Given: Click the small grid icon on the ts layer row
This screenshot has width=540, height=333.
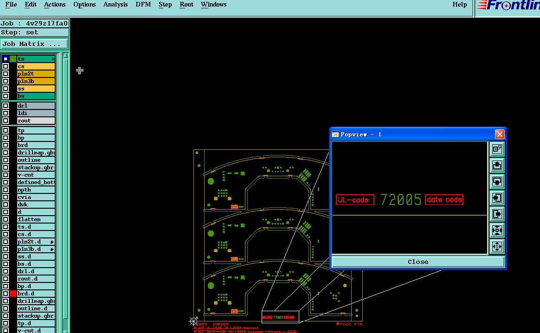Looking at the screenshot, I should [53, 59].
